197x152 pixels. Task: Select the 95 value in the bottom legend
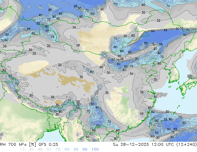(x=76, y=150)
